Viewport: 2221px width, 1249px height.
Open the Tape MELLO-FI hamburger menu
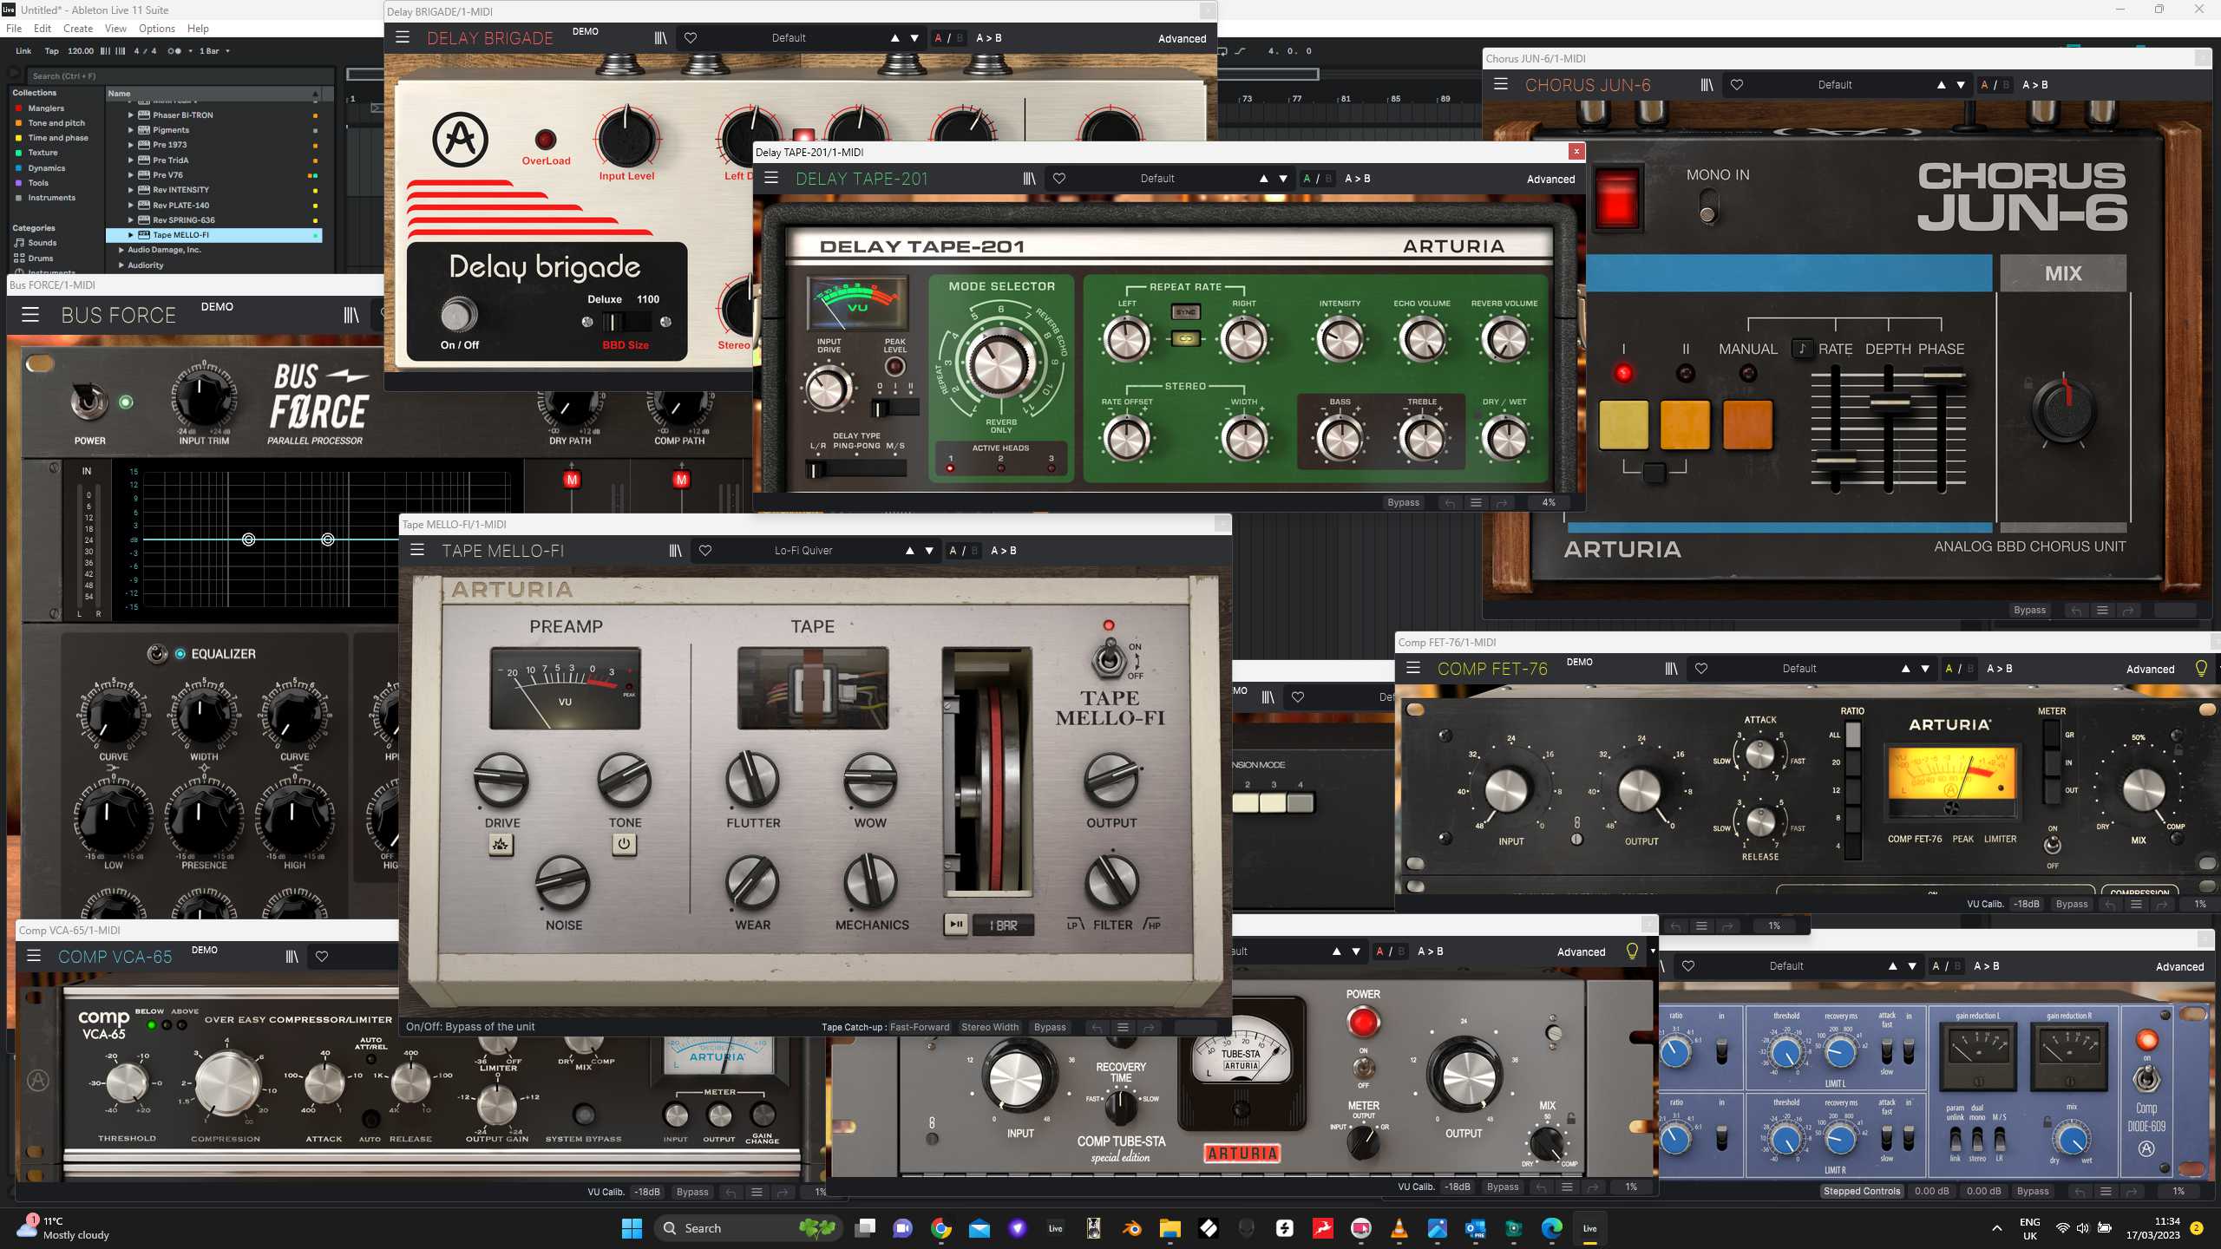coord(417,550)
